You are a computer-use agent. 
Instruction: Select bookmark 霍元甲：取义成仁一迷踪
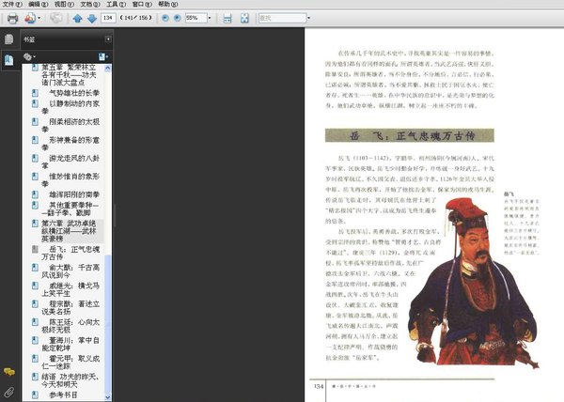[x=70, y=363]
